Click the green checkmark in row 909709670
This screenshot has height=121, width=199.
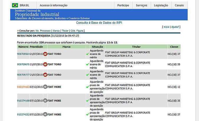point(88,64)
